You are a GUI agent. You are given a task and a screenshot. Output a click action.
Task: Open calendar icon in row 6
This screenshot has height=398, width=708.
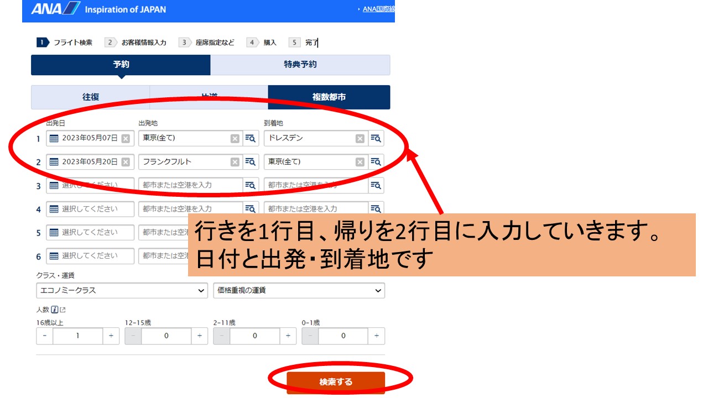[x=54, y=256]
